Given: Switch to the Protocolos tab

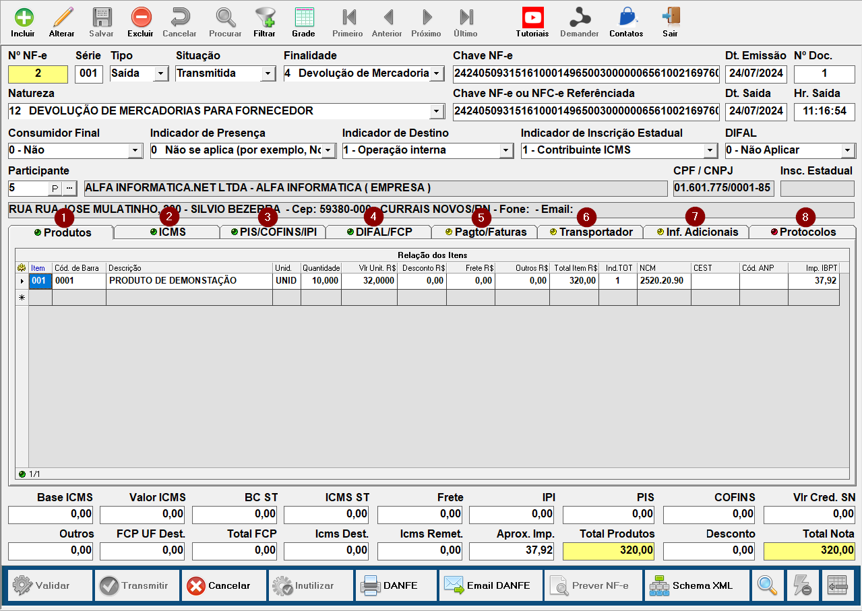Looking at the screenshot, I should click(803, 232).
